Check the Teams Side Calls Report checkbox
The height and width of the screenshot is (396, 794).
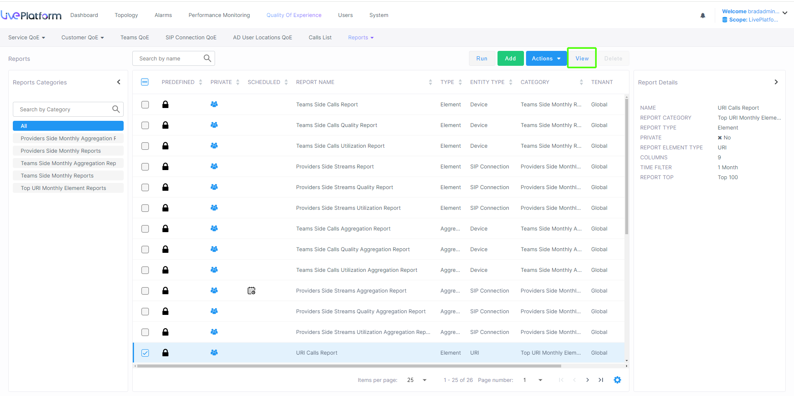pyautogui.click(x=145, y=105)
